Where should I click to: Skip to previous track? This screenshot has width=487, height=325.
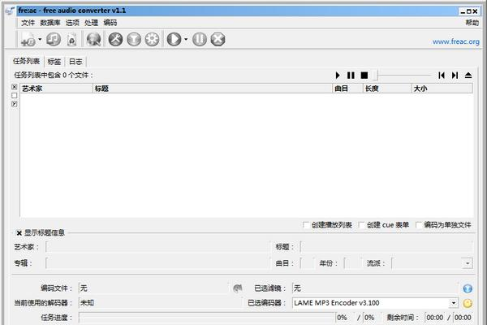442,76
